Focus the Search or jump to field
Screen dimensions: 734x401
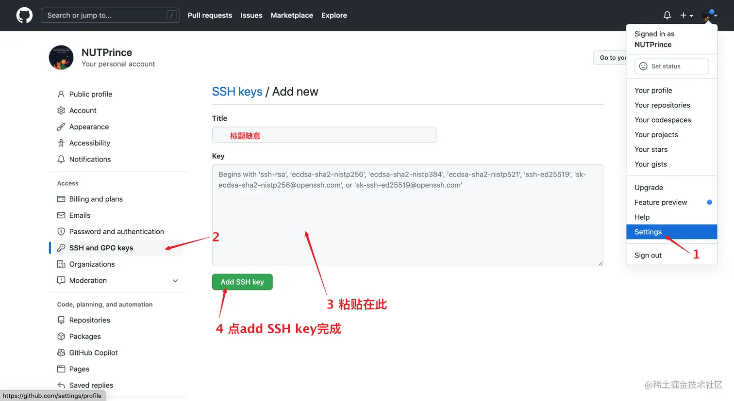[x=110, y=16]
